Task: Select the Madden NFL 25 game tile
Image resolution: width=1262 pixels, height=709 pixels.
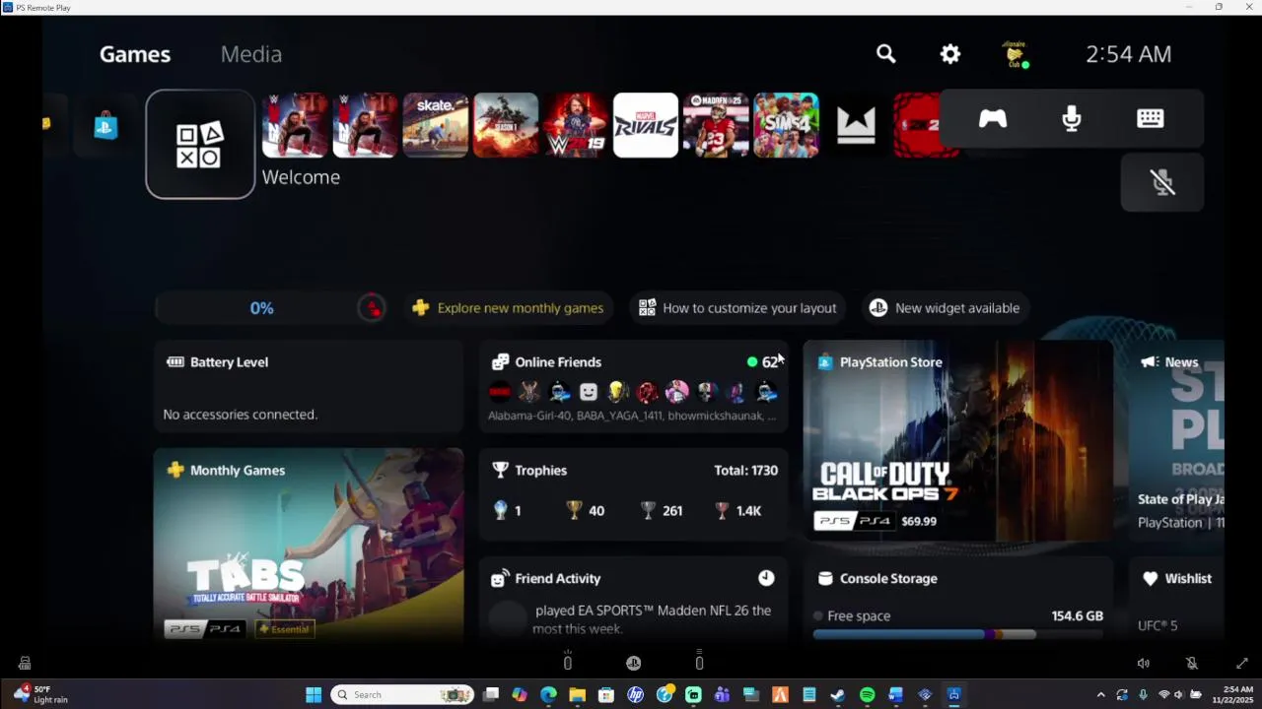Action: pyautogui.click(x=717, y=125)
